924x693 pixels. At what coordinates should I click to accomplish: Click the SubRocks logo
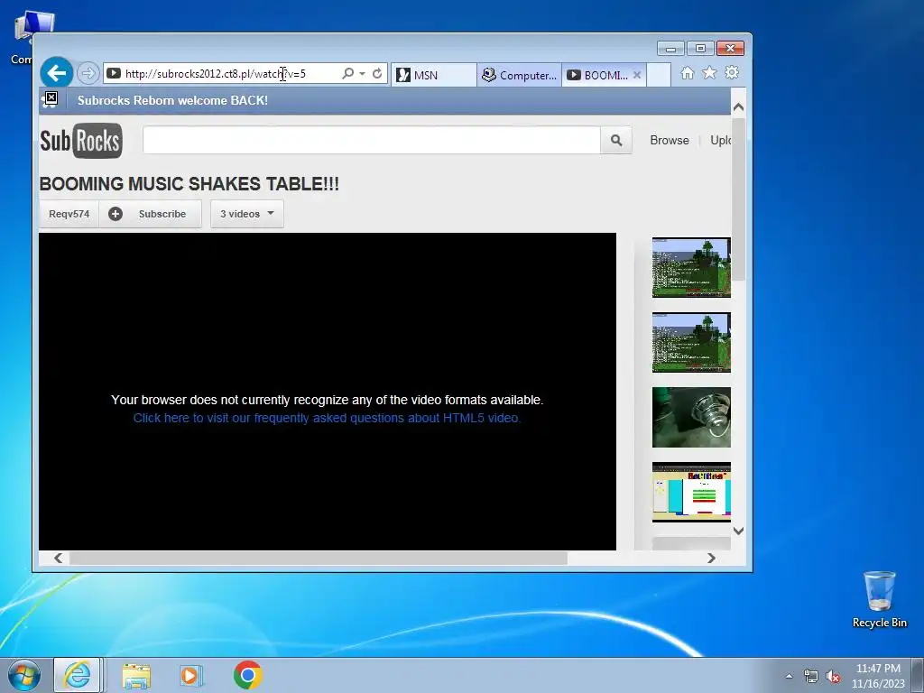pos(81,140)
